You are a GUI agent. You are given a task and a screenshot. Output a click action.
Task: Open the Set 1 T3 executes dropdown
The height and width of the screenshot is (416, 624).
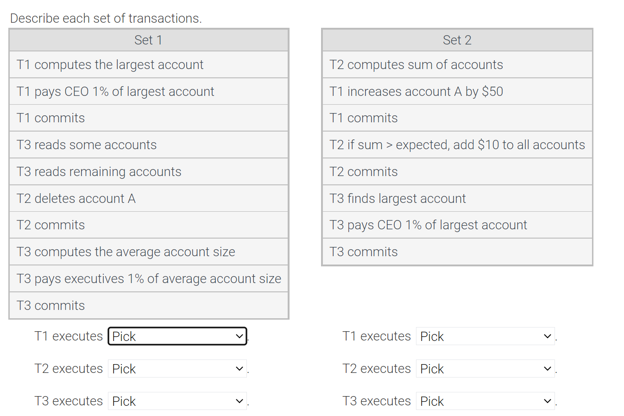[177, 401]
